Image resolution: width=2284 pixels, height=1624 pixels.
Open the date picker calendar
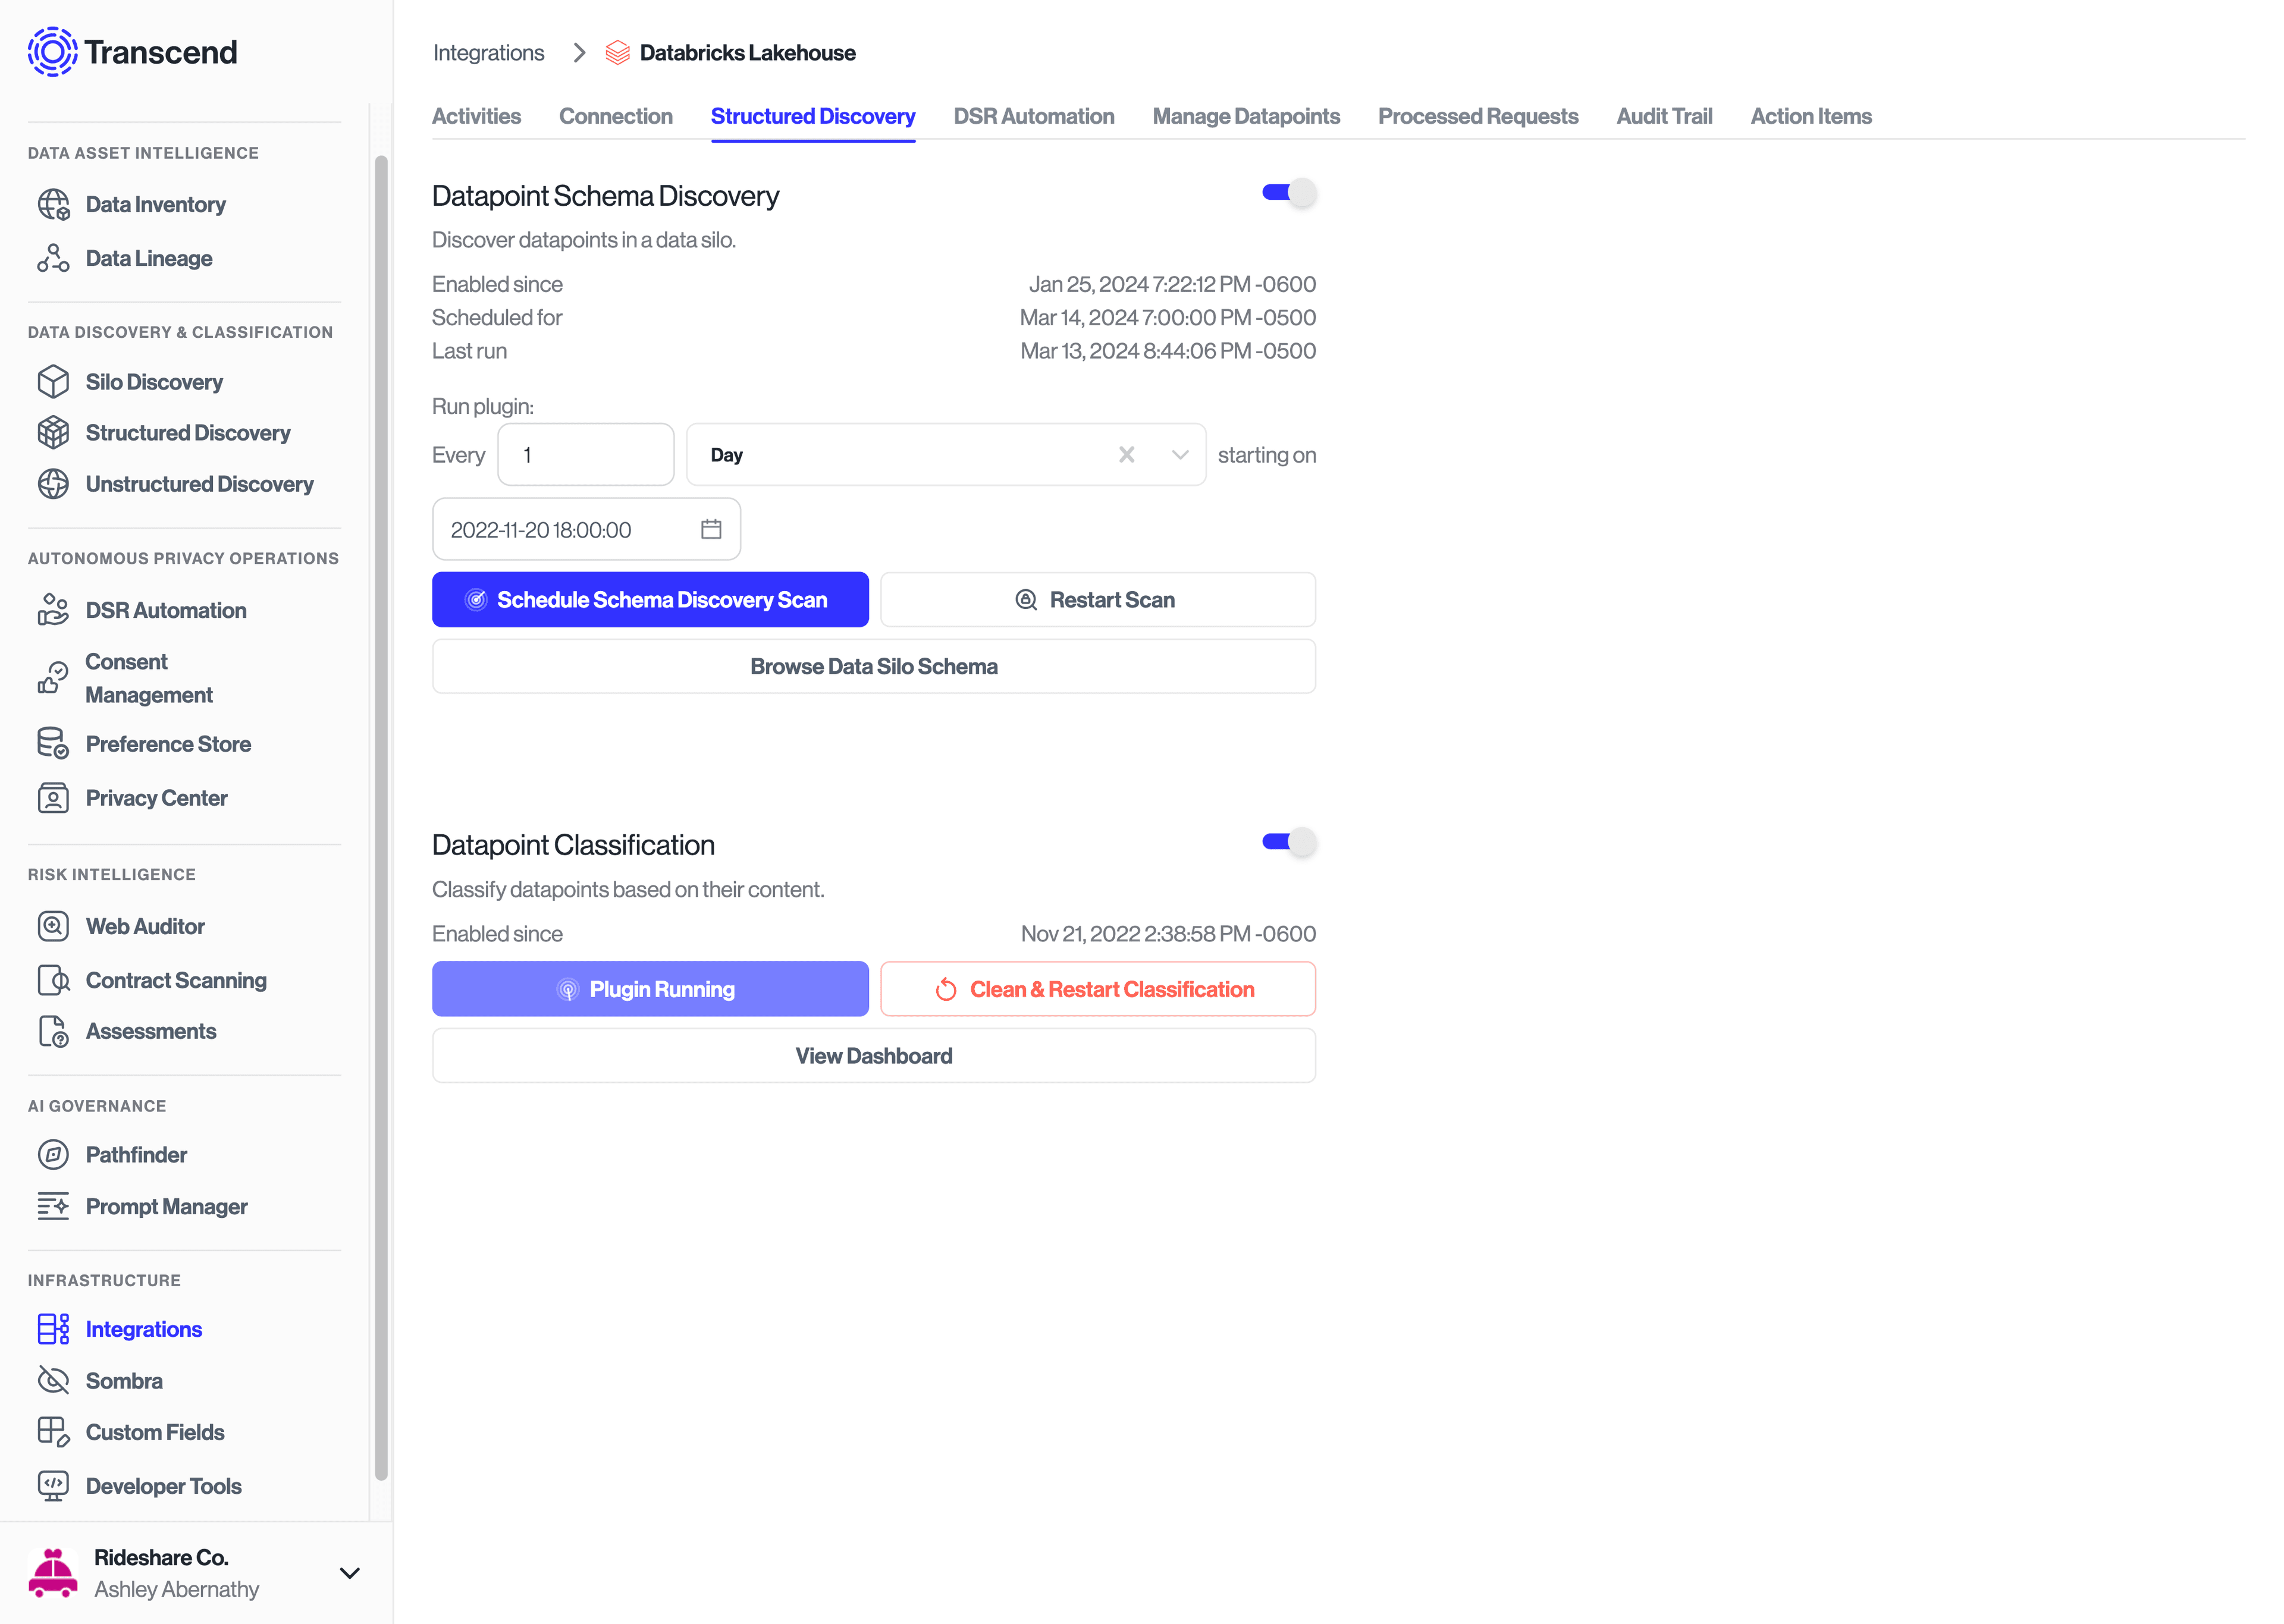(711, 529)
